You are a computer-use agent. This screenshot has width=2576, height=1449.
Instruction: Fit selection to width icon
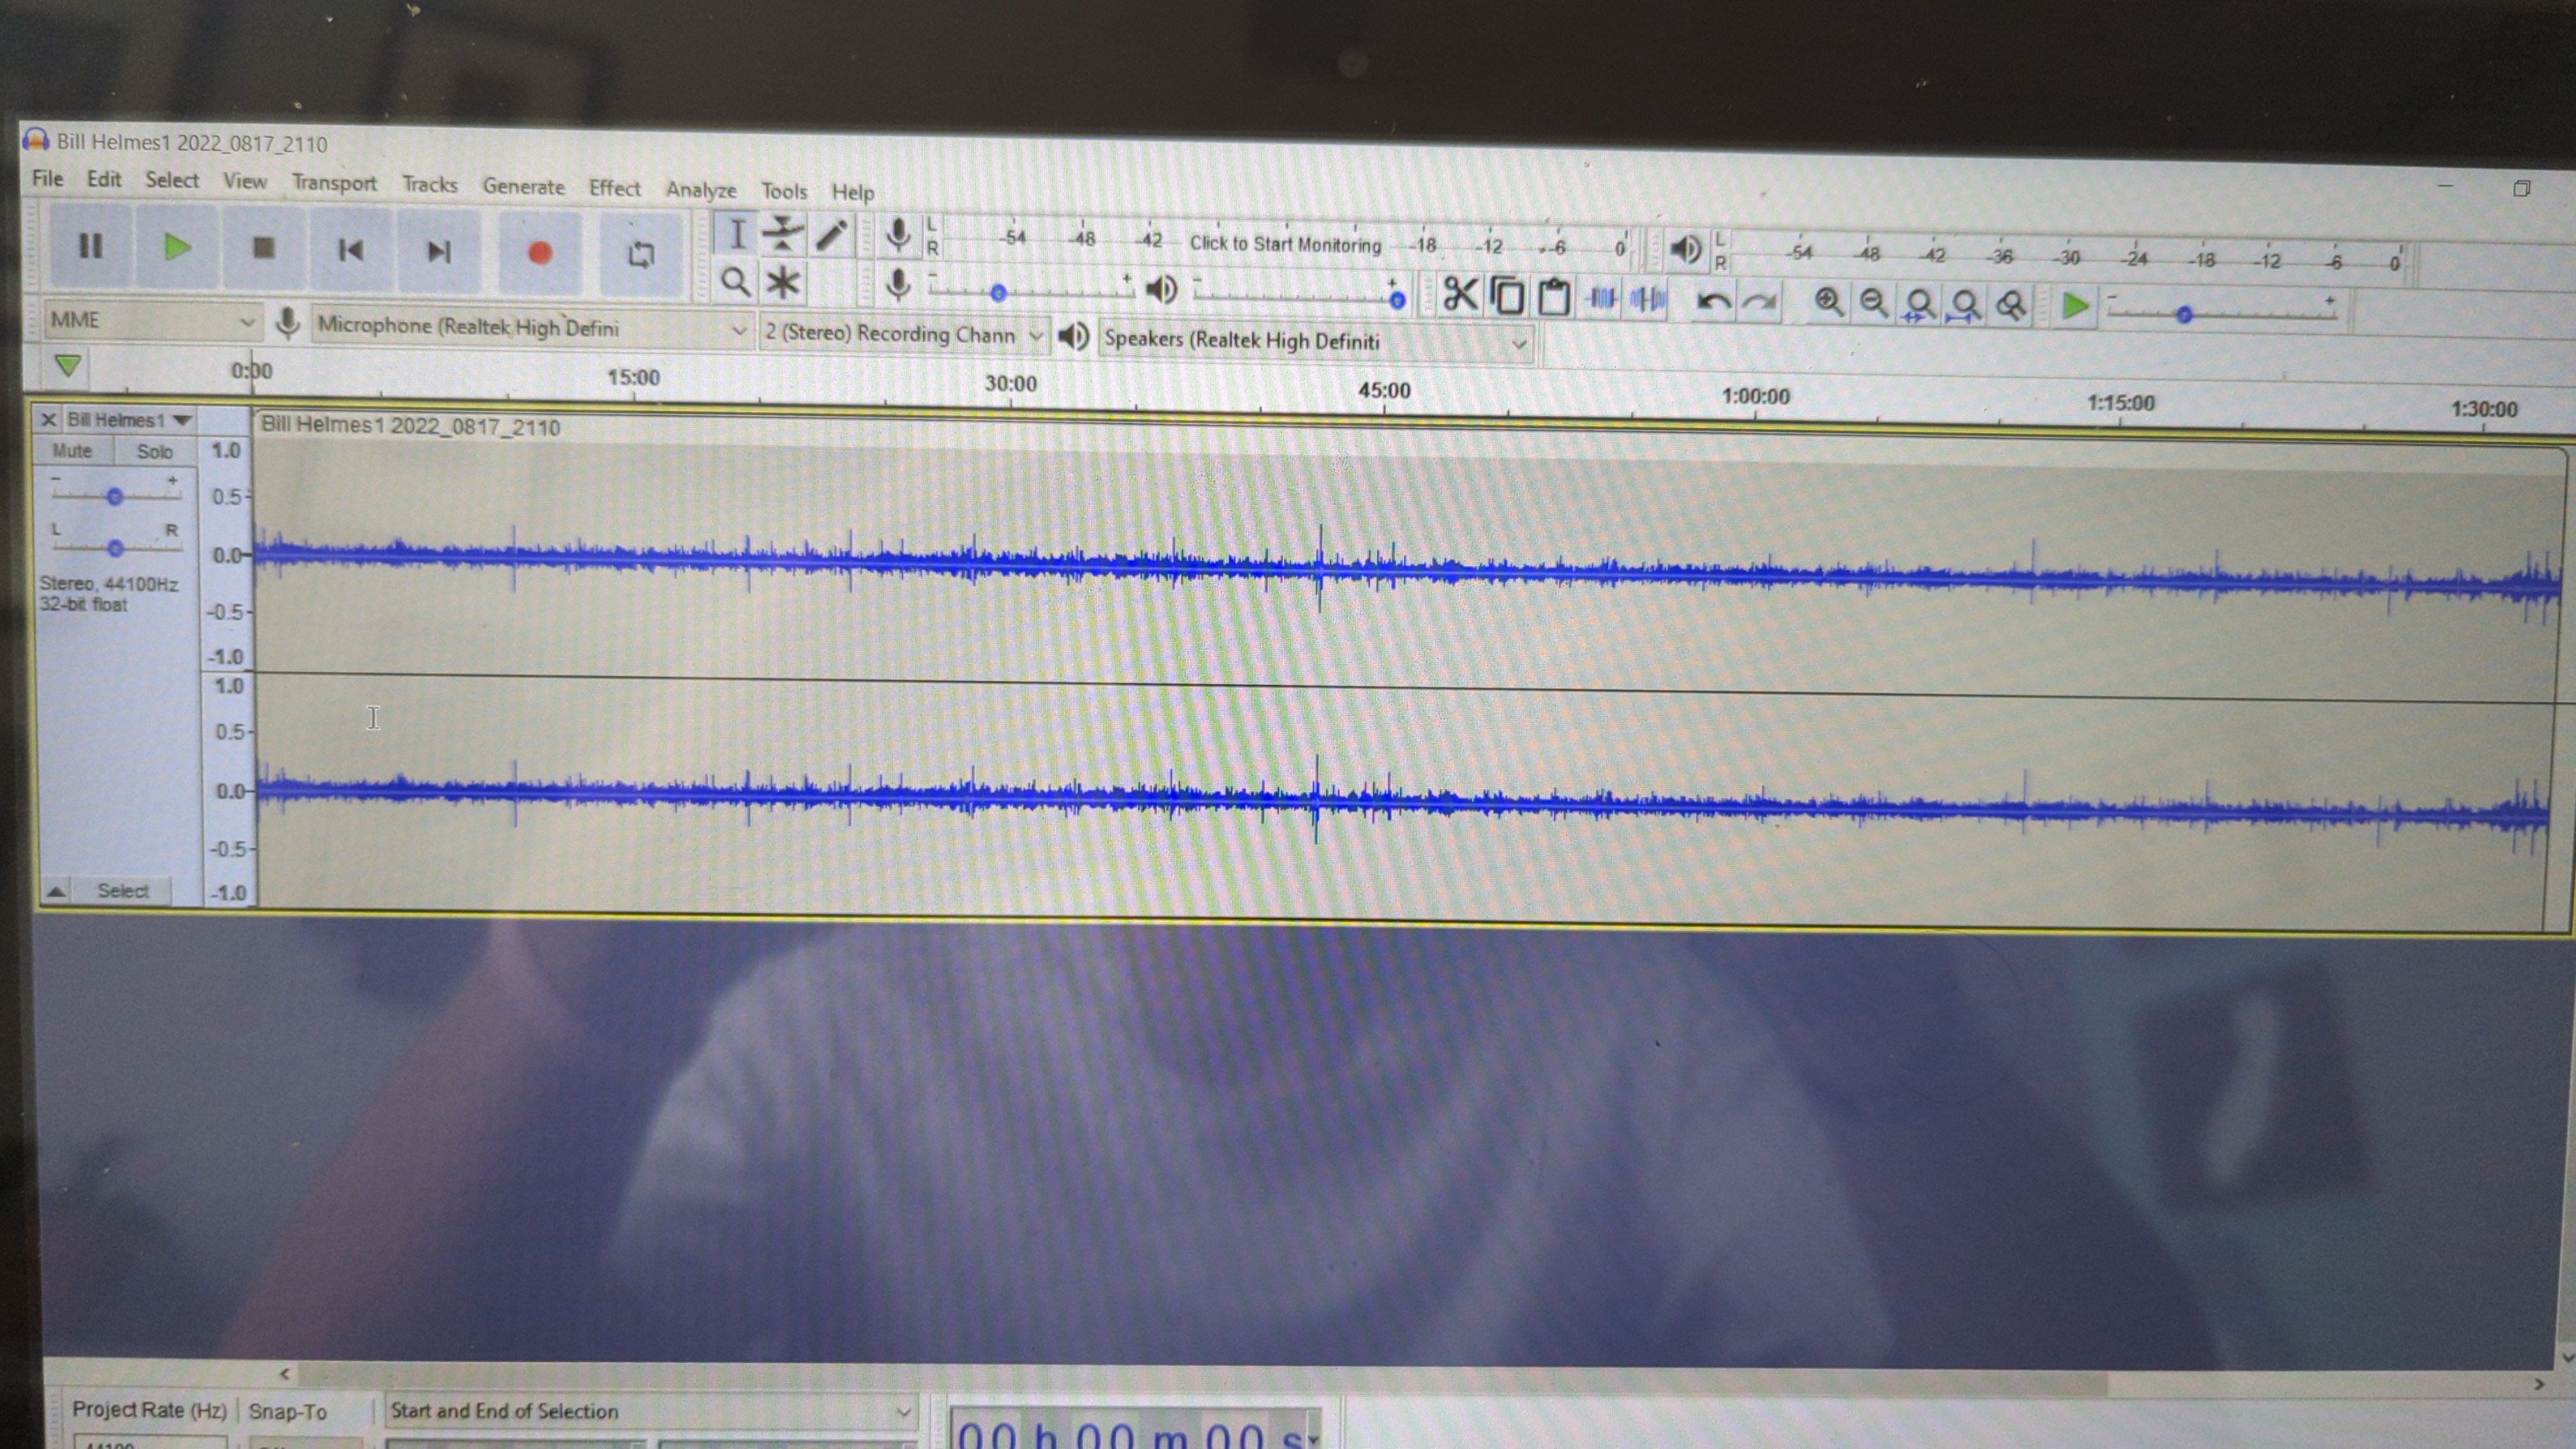1919,305
